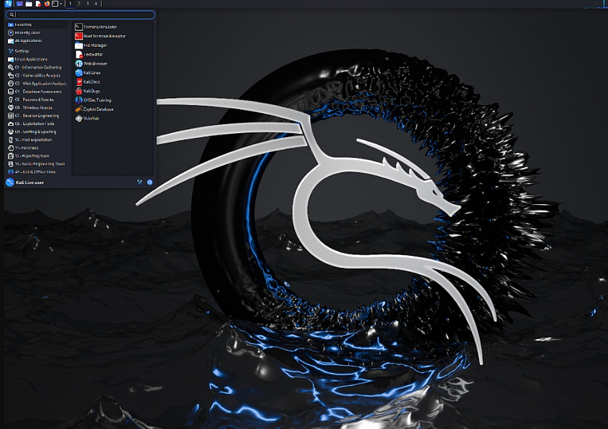This screenshot has height=429, width=608.
Task: Open the Settings category
Action: click(38, 51)
